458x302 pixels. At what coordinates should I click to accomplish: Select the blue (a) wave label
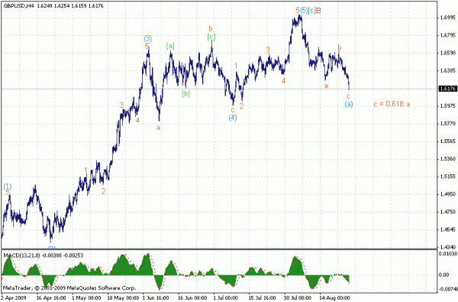349,104
